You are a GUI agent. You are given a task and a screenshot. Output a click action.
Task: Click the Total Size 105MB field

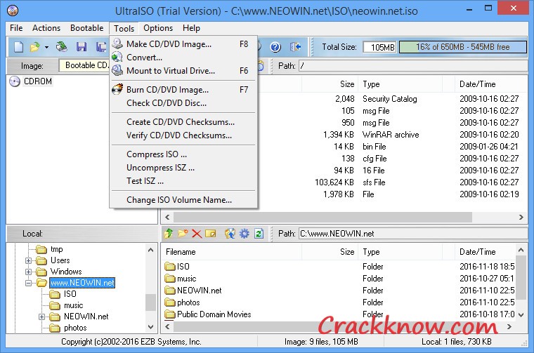point(379,47)
